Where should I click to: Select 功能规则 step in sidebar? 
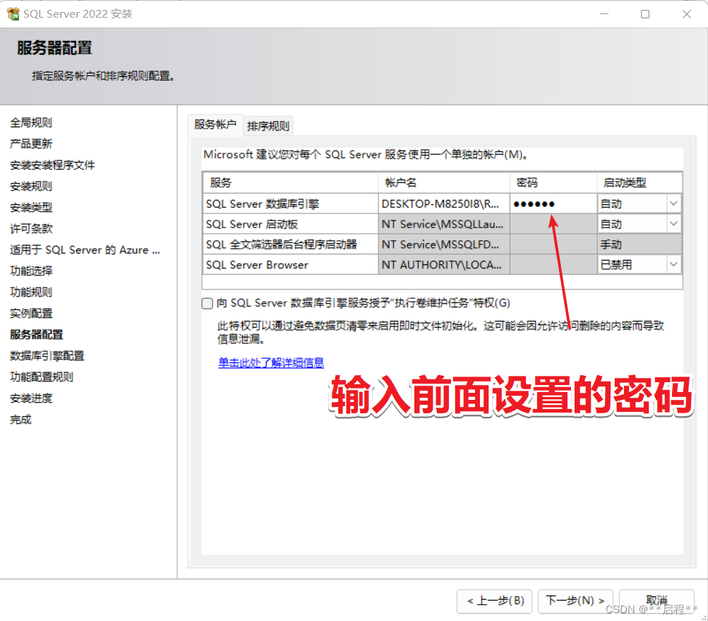pyautogui.click(x=31, y=292)
